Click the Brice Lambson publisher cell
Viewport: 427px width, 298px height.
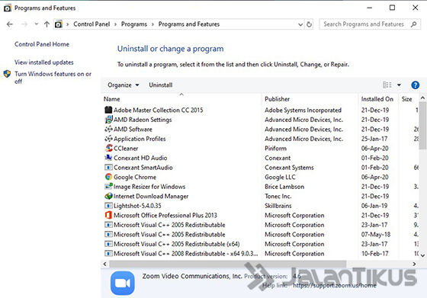tap(284, 187)
